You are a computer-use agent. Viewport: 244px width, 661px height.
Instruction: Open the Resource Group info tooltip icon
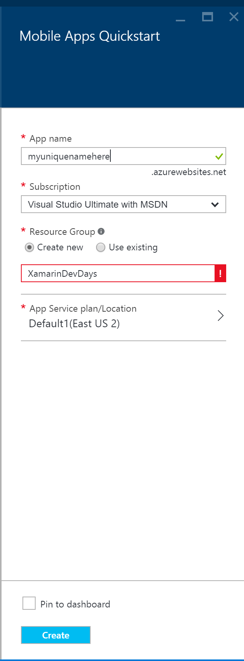point(101,231)
